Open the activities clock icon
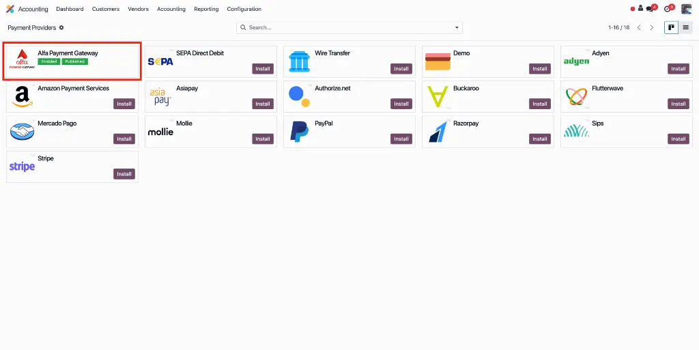The width and height of the screenshot is (699, 350). pyautogui.click(x=668, y=9)
